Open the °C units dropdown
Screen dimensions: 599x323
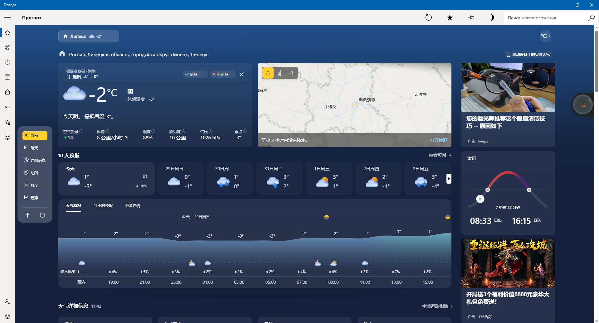pos(545,36)
